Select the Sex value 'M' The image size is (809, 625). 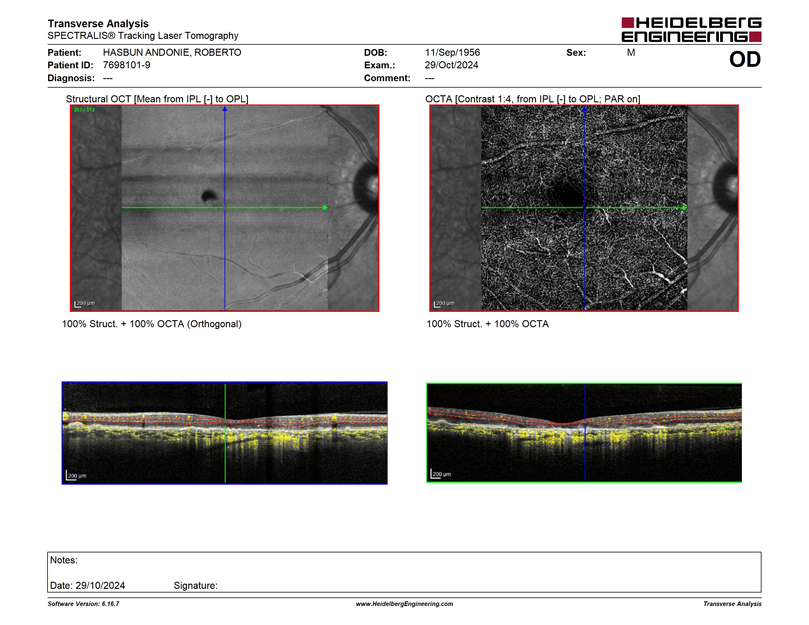click(631, 53)
